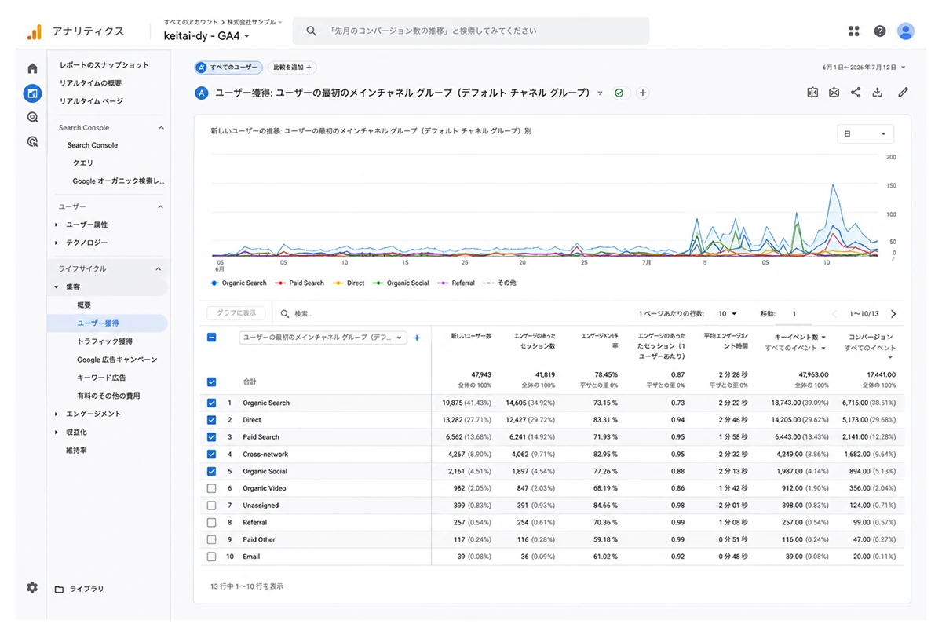Toggle Organic Social legend swatch
Viewport: 942px width, 628px height.
point(378,283)
